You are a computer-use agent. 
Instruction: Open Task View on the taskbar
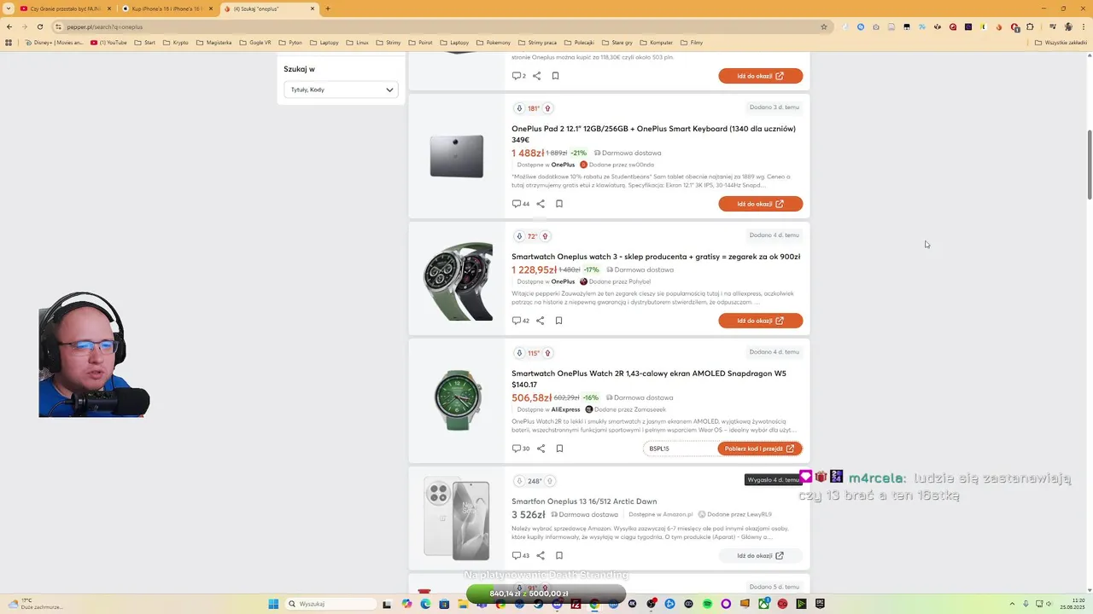[x=387, y=604]
